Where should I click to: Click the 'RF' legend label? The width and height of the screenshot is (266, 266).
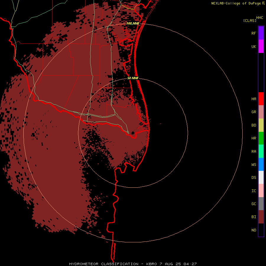(x=254, y=33)
